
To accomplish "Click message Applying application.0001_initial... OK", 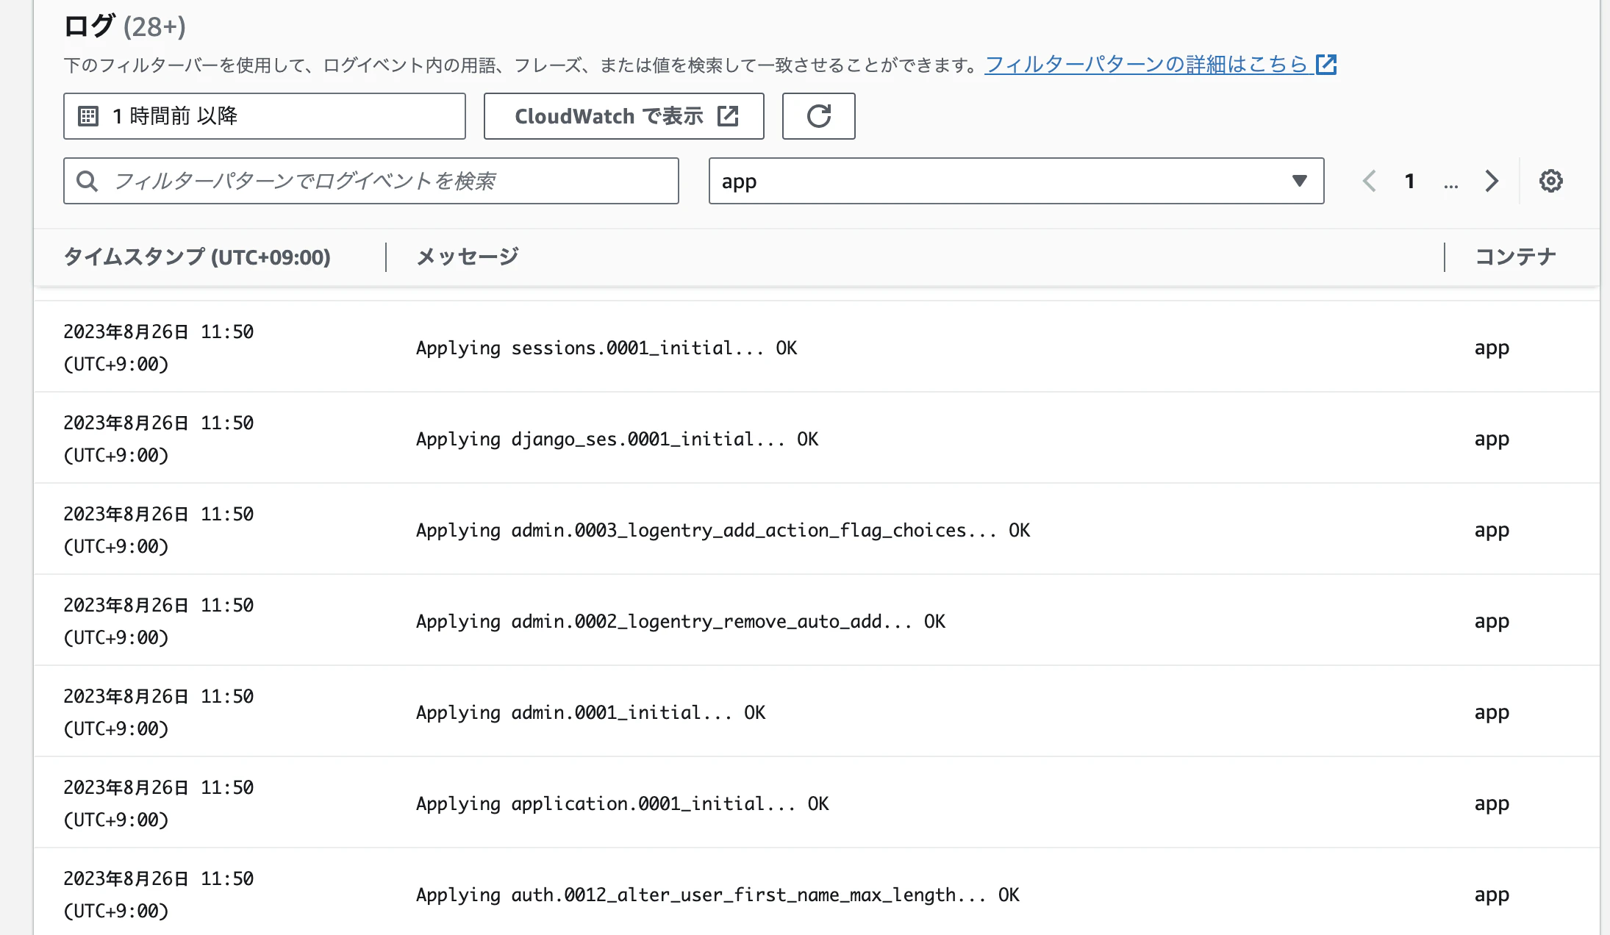I will (622, 803).
